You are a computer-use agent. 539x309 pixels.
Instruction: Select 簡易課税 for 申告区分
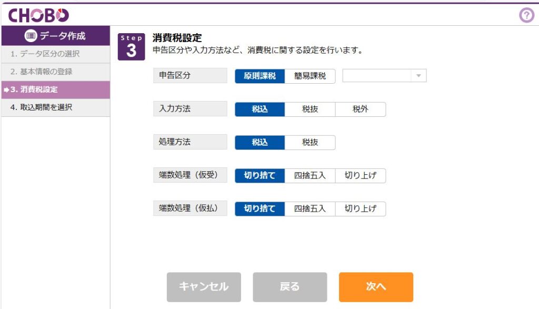(x=310, y=76)
